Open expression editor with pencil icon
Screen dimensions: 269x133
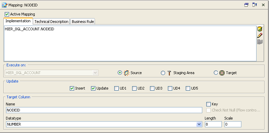[260, 35]
